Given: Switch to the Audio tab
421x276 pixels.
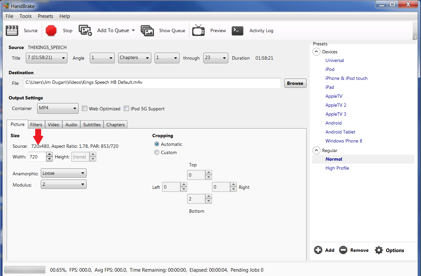Looking at the screenshot, I should [x=71, y=125].
